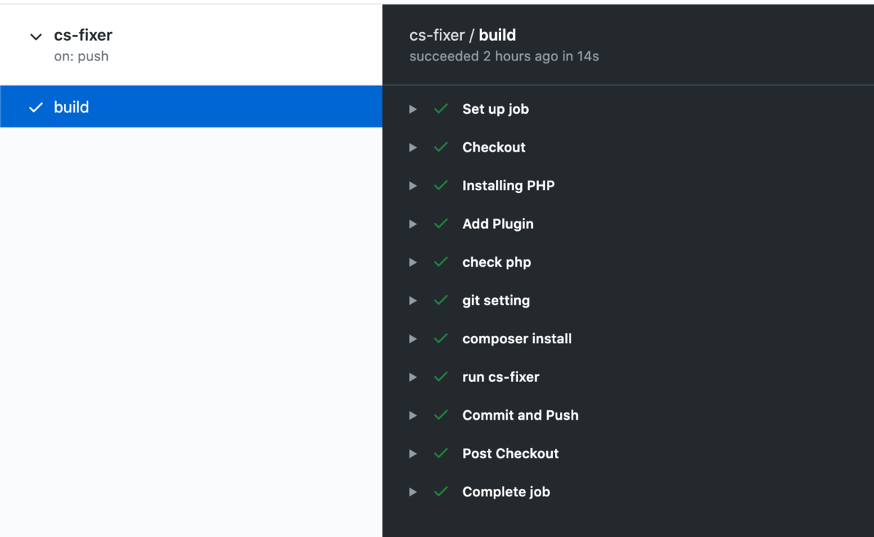Image resolution: width=874 pixels, height=537 pixels.
Task: Click the cs-fixer workflow title
Action: [83, 34]
